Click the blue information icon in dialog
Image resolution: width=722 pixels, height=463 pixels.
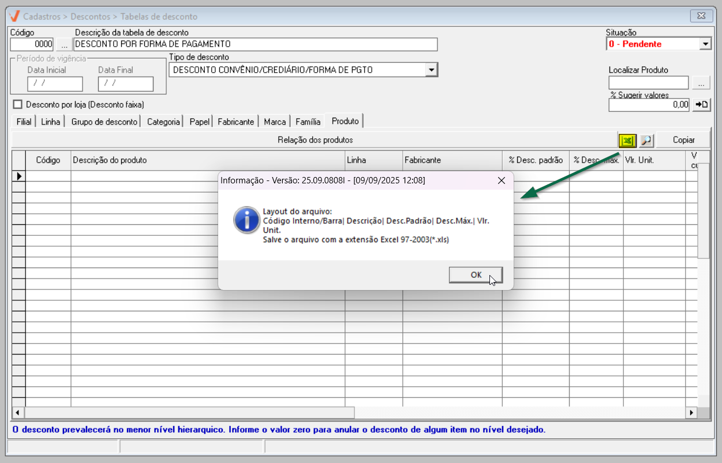click(245, 220)
